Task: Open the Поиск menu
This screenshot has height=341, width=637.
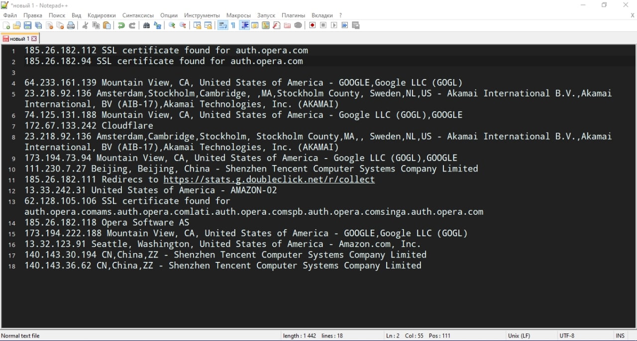Action: 57,15
